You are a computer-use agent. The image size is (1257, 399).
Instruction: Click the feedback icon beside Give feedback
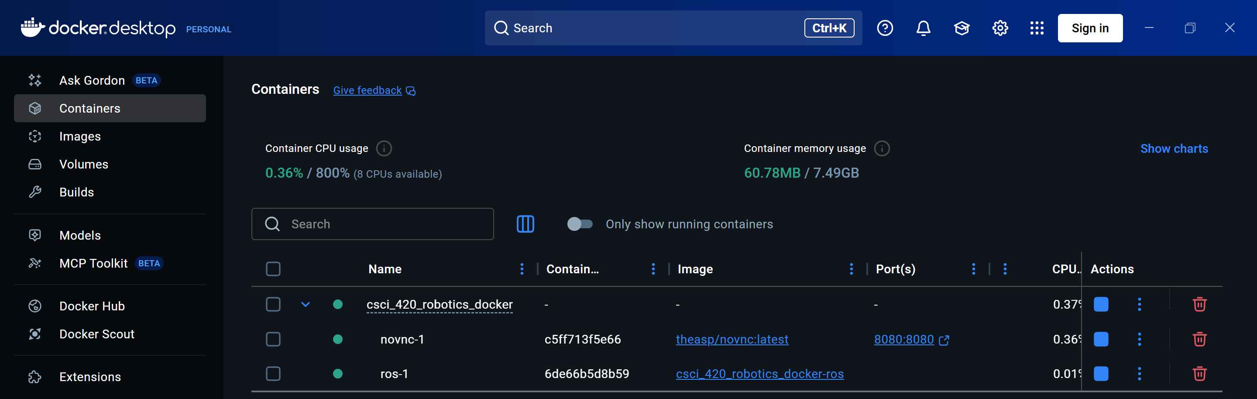tap(411, 91)
